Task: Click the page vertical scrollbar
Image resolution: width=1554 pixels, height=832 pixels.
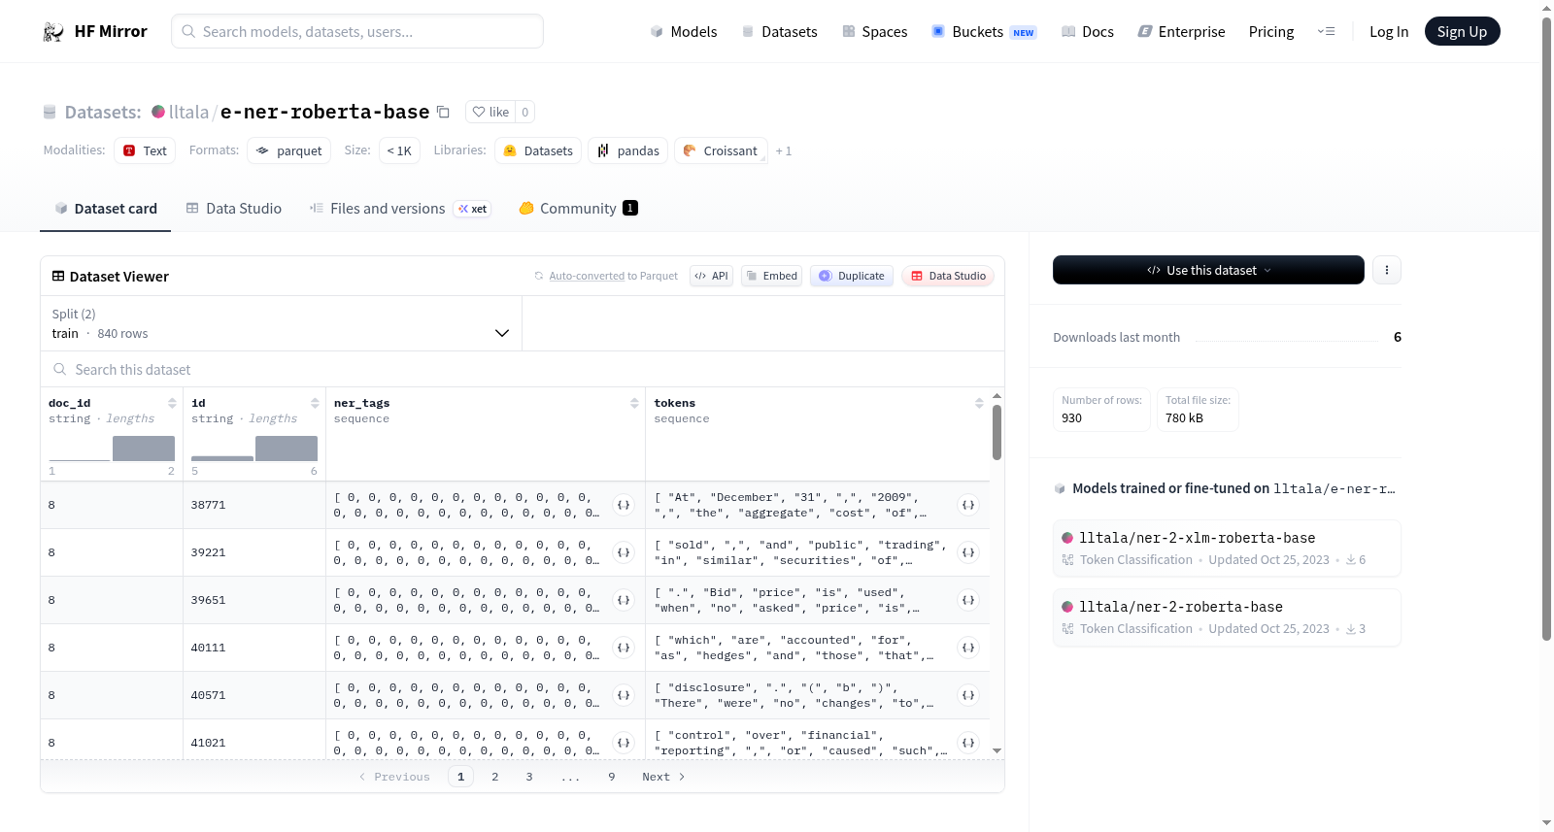Action: tap(1546, 328)
